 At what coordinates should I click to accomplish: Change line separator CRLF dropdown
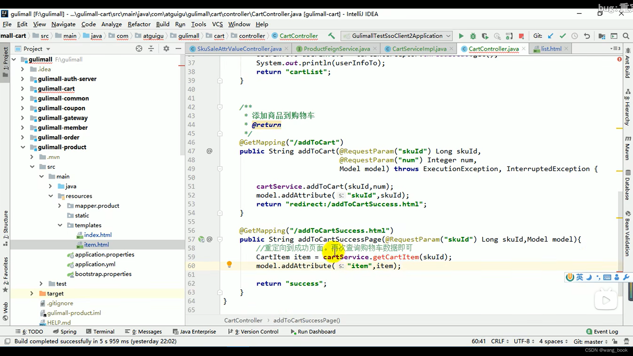(x=500, y=341)
